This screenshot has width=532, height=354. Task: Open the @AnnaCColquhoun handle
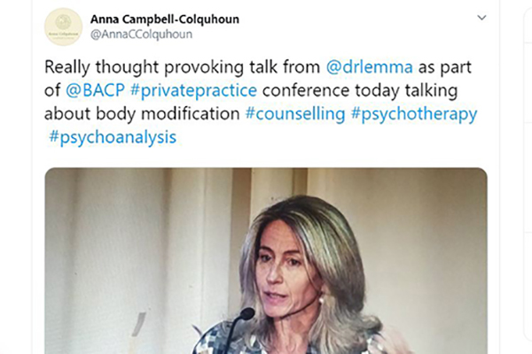pos(141,35)
